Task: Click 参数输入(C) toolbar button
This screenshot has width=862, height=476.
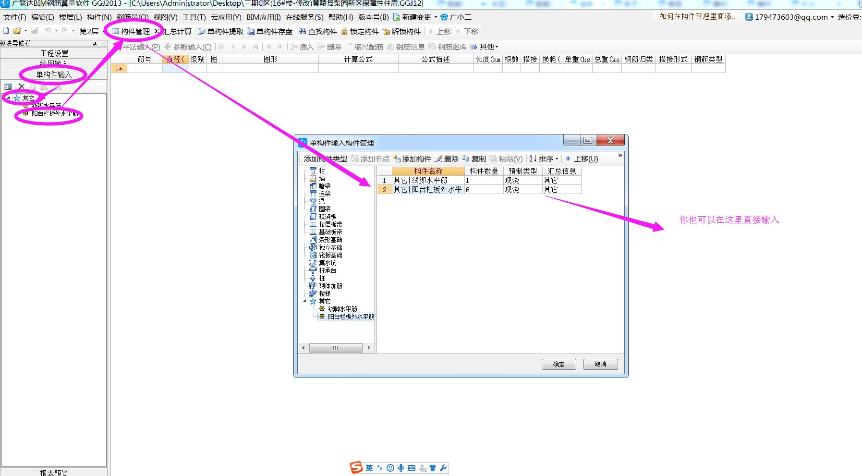Action: click(187, 47)
